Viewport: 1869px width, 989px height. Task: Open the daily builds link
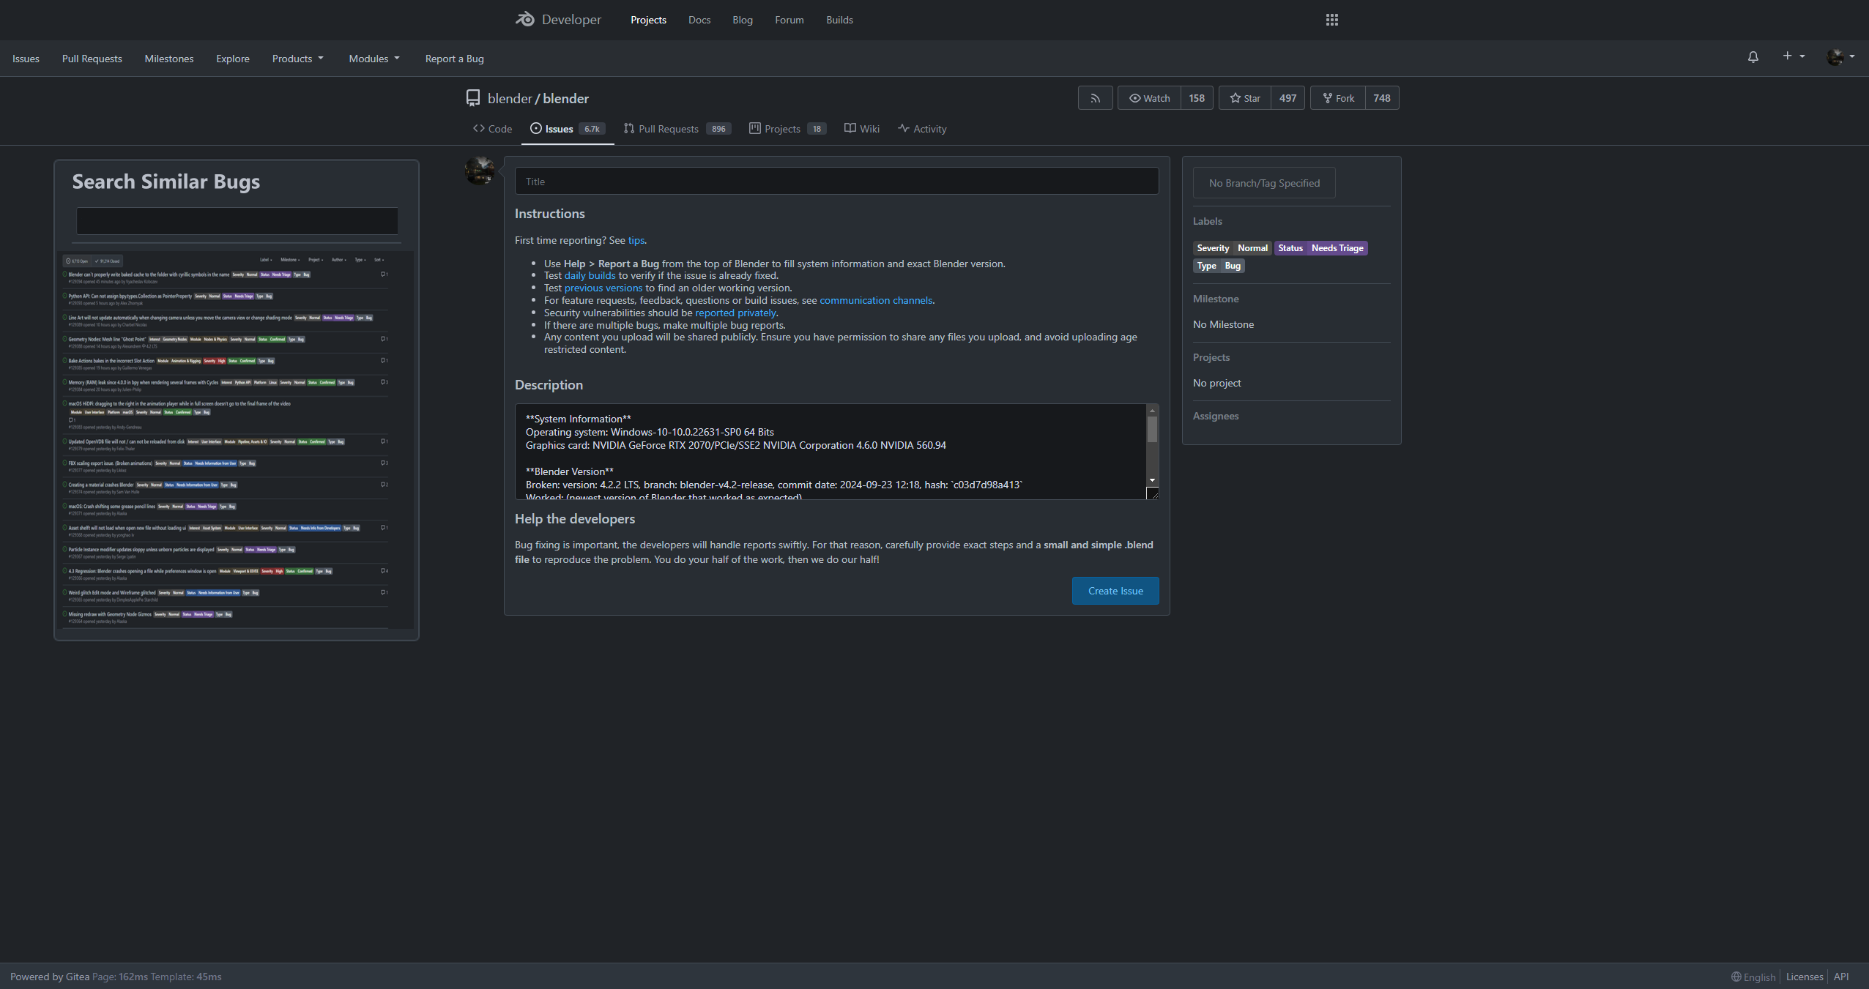(590, 276)
